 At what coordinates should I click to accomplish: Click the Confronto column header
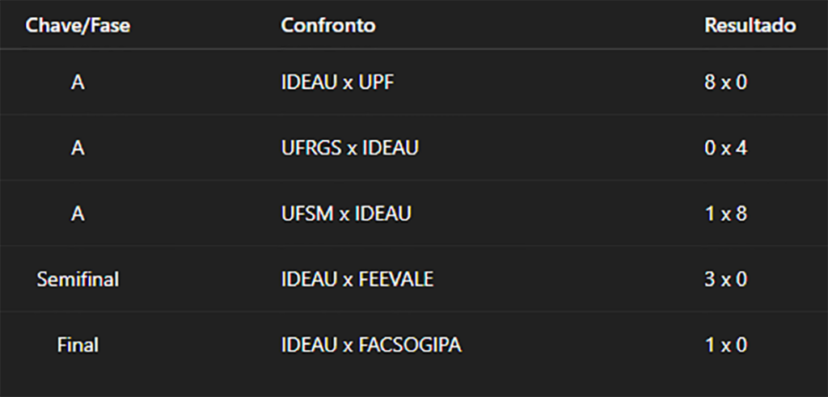[328, 25]
